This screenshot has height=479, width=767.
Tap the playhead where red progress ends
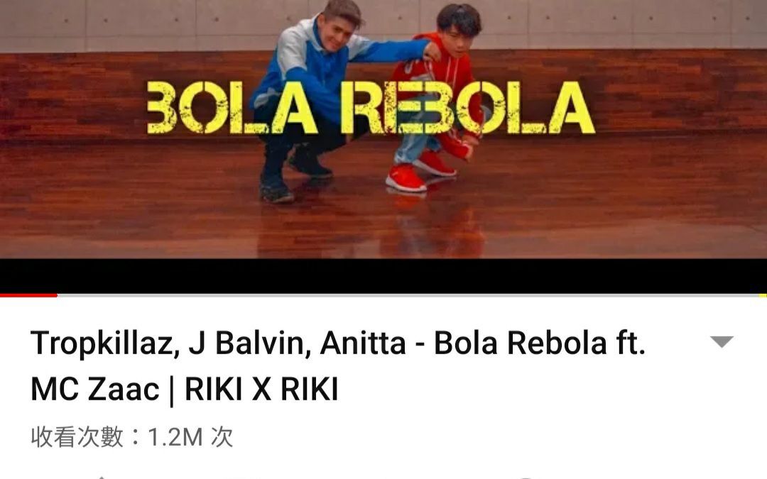click(57, 295)
